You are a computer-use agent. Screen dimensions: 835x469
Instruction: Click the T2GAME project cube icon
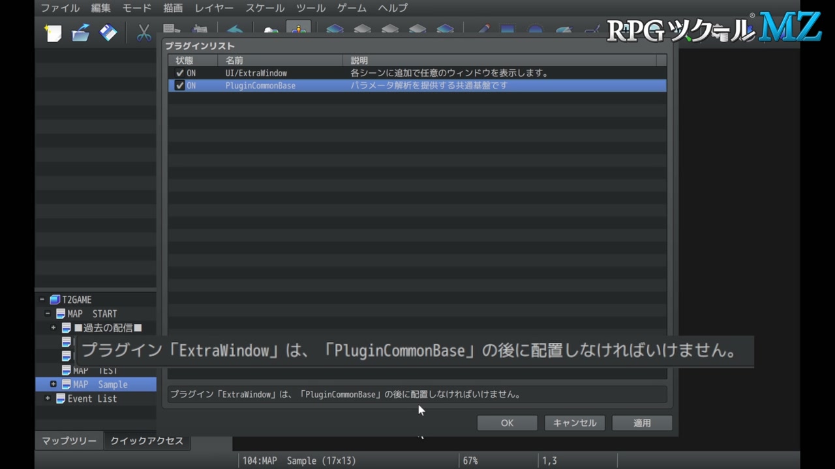(x=55, y=300)
